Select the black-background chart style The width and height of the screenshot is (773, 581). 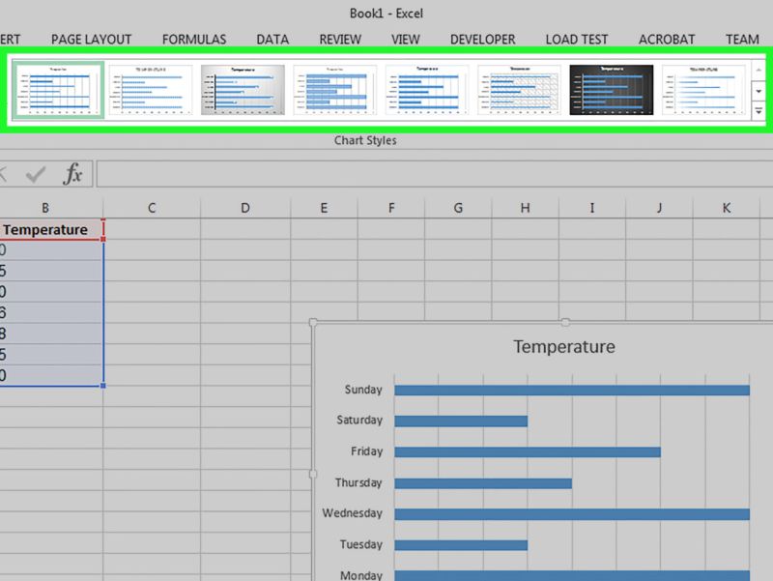pyautogui.click(x=614, y=87)
